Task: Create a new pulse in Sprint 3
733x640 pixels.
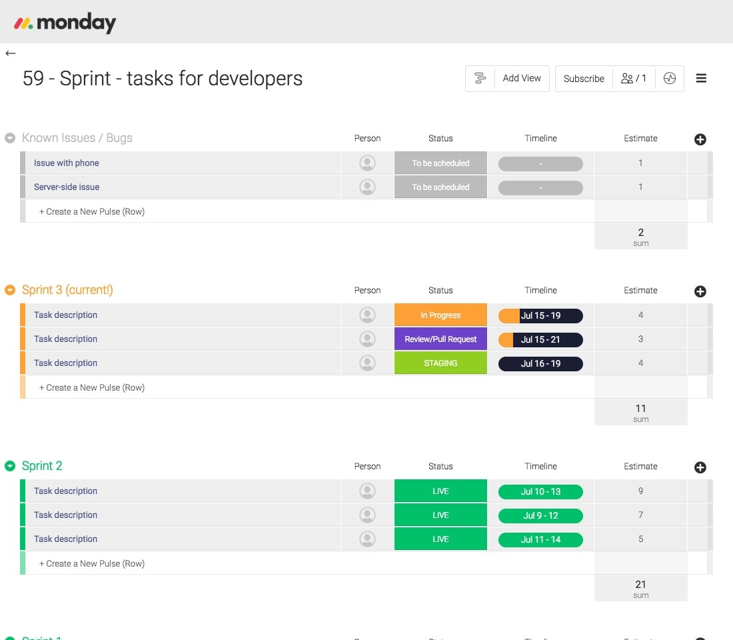Action: point(92,387)
